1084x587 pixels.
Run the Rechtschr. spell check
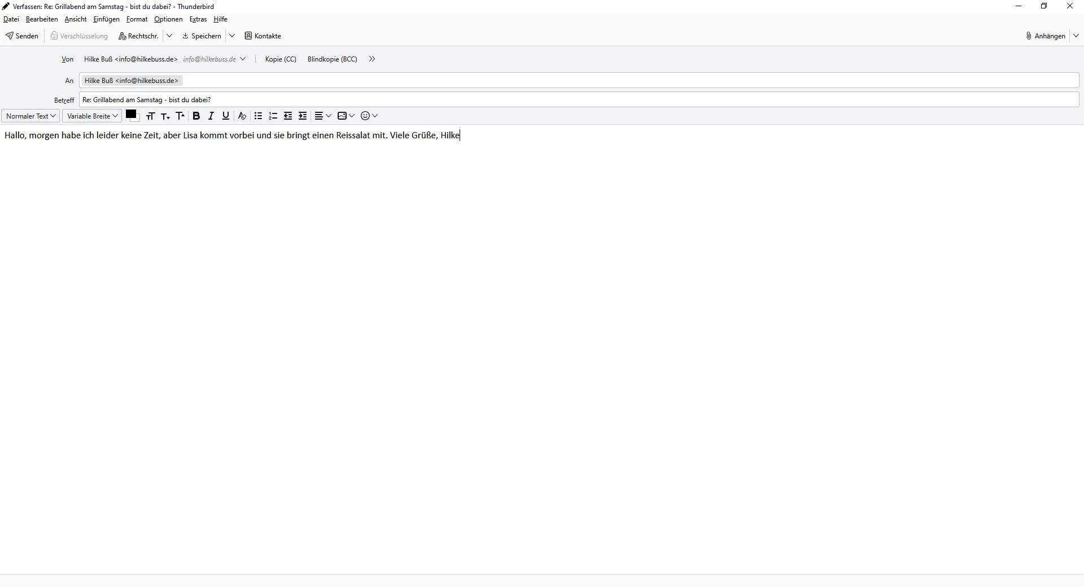pyautogui.click(x=138, y=36)
